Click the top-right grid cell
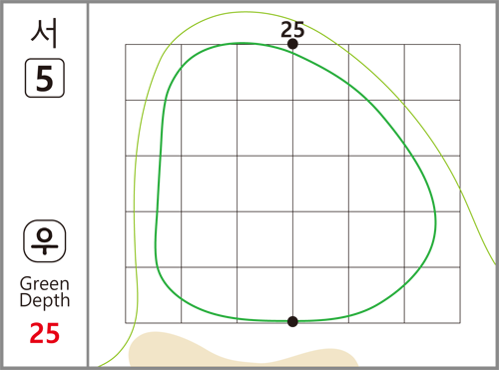The image size is (499, 370). pyautogui.click(x=432, y=72)
